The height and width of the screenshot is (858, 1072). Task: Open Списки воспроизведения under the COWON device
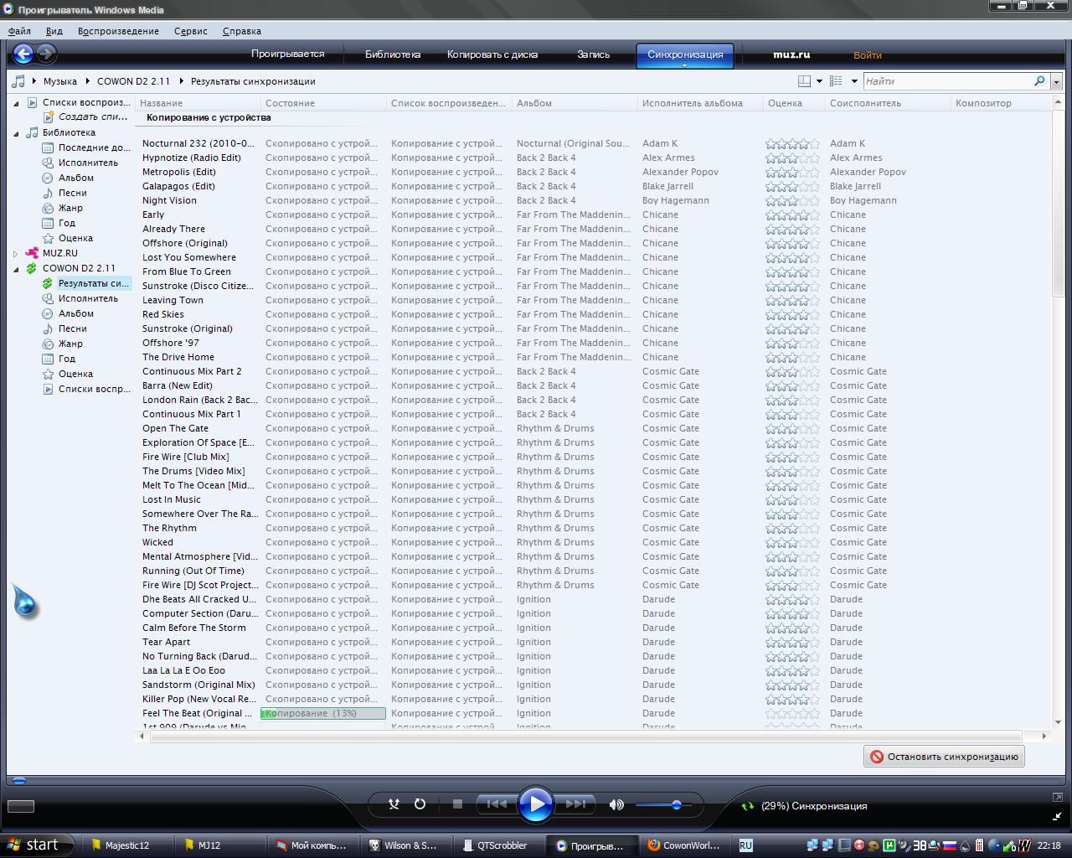94,389
